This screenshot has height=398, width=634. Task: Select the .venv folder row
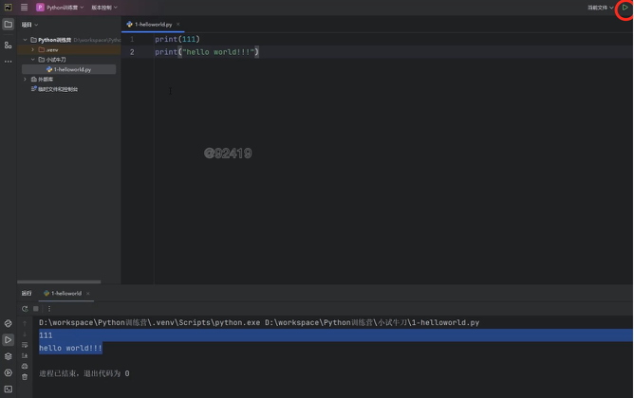(68, 49)
